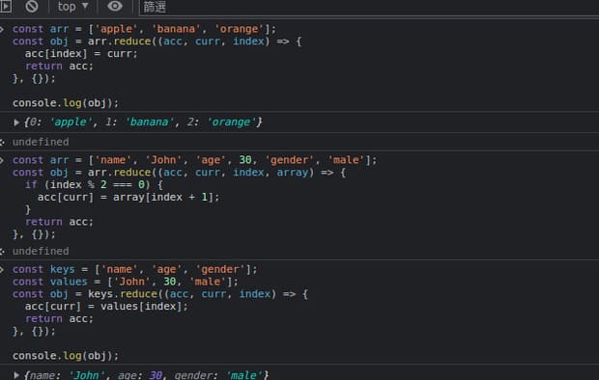Viewport: 599px width, 380px height.
Task: Expand the logged object with 'apple'
Action: (x=16, y=122)
